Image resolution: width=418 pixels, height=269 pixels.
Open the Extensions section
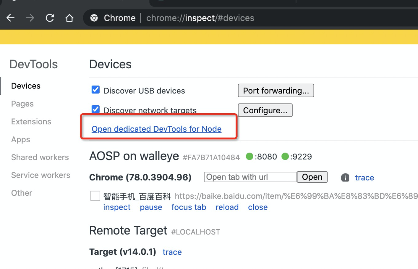pyautogui.click(x=31, y=122)
